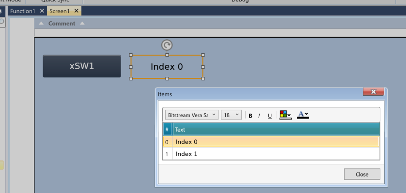Click the top-right resize handle of Index 0 label
This screenshot has height=193, width=406.
point(203,55)
